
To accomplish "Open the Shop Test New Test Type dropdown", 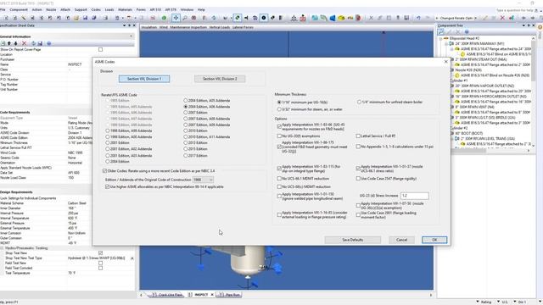I will (132, 258).
